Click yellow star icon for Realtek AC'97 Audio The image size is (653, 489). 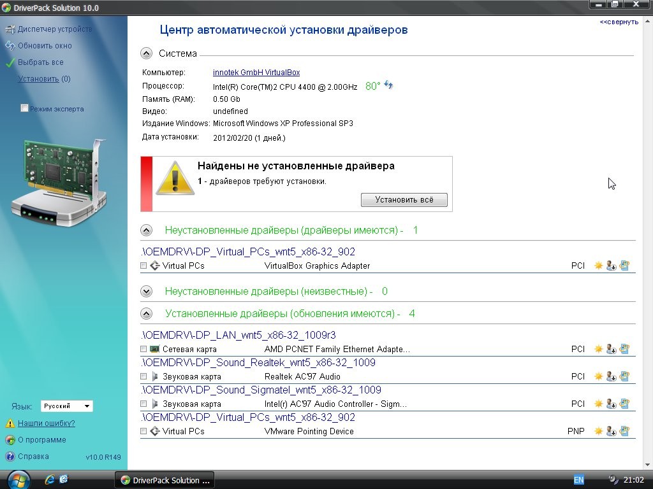(598, 376)
